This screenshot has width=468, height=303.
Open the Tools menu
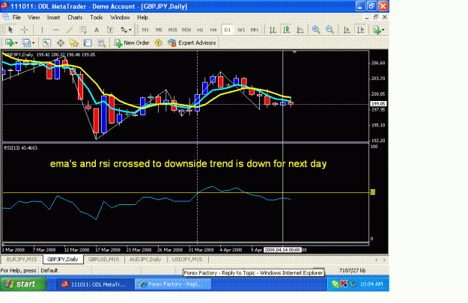coord(97,17)
